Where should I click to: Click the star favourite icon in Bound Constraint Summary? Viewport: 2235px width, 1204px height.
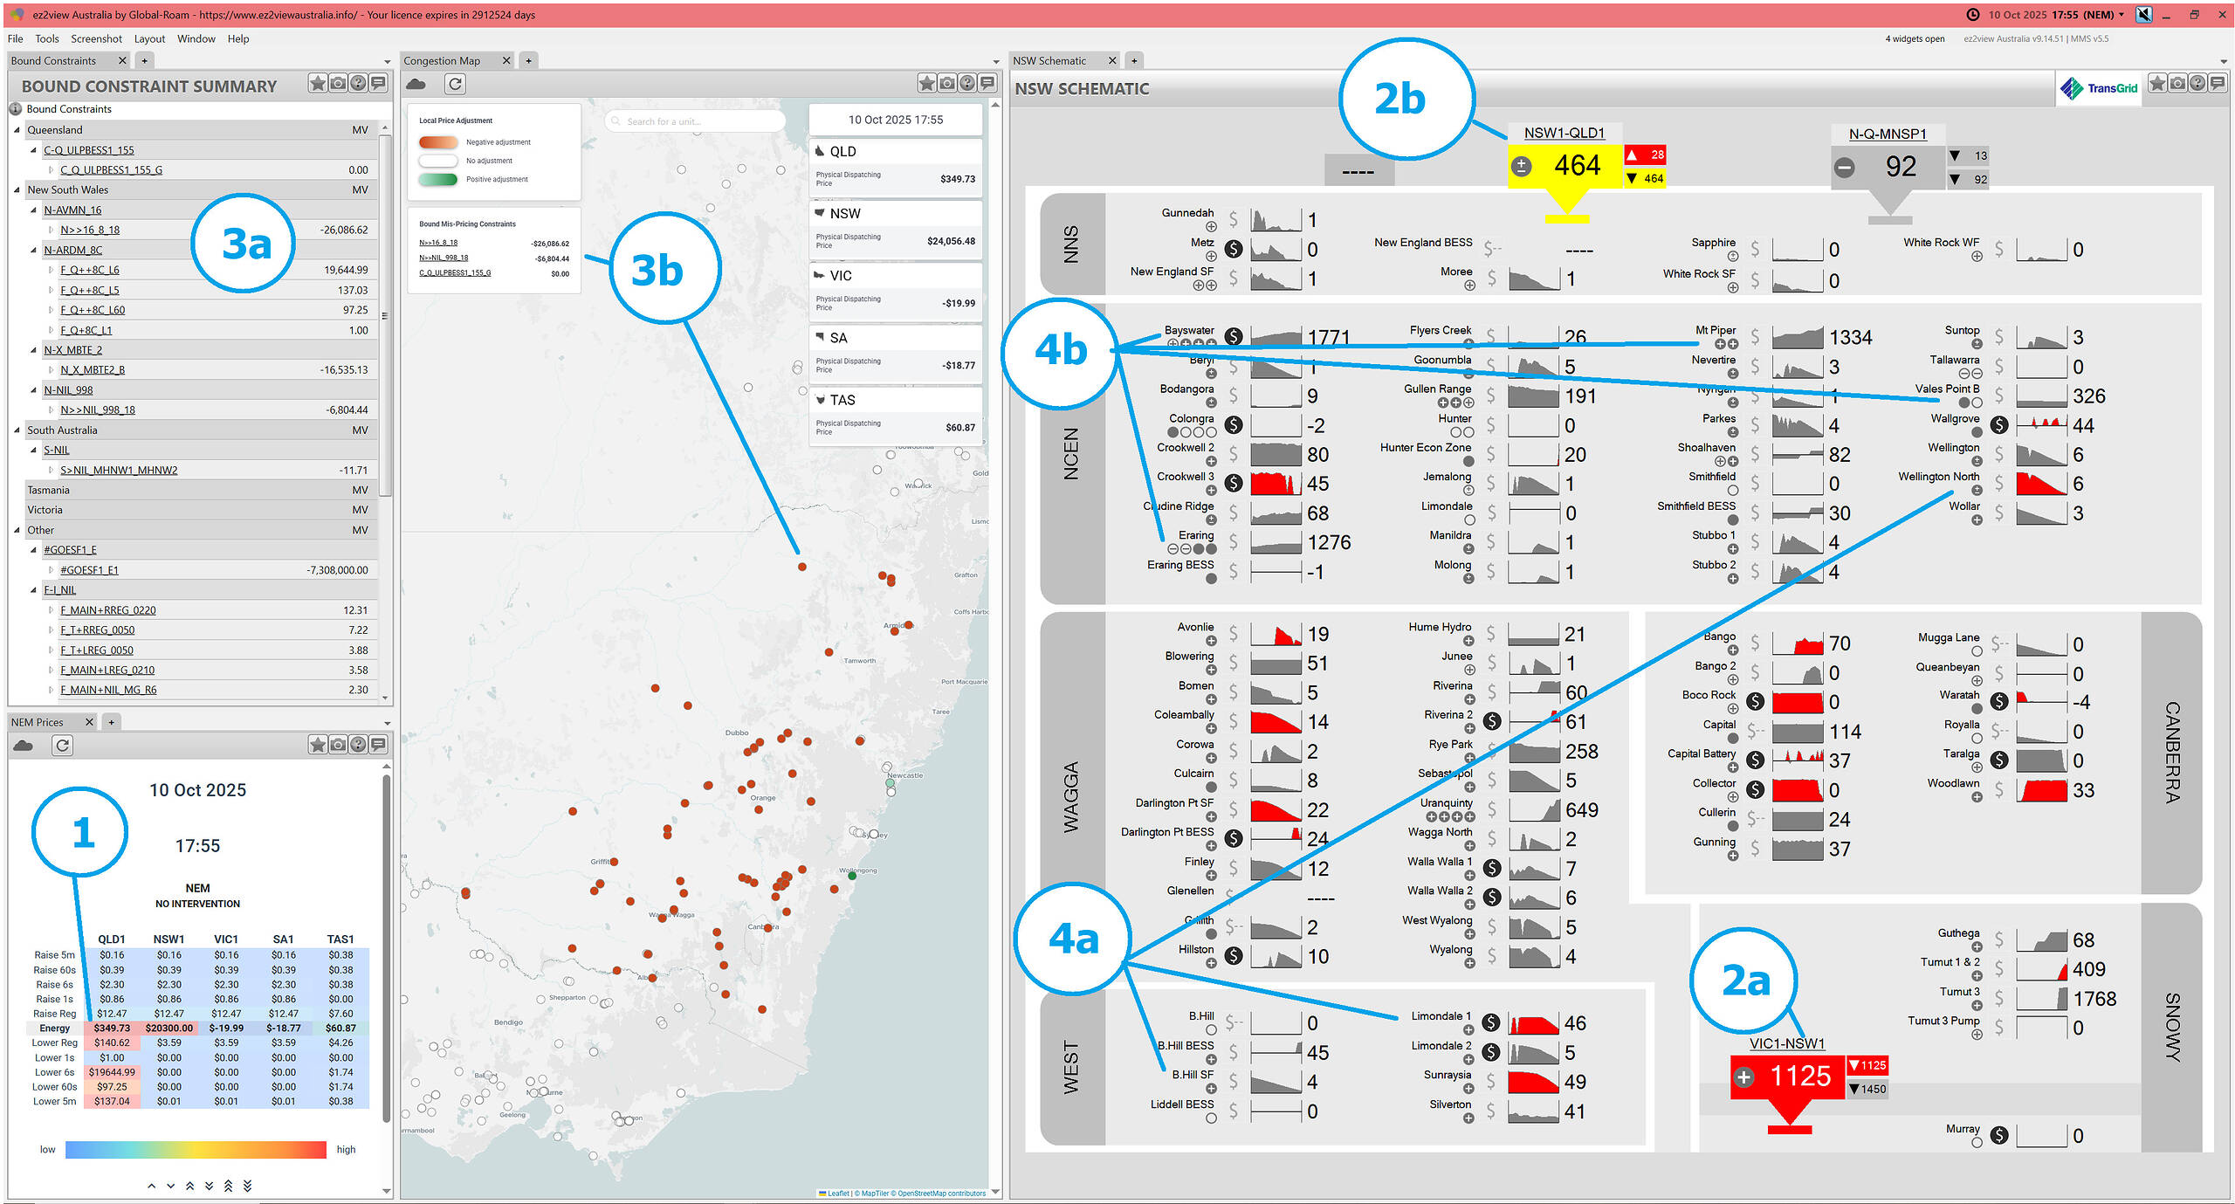tap(318, 84)
